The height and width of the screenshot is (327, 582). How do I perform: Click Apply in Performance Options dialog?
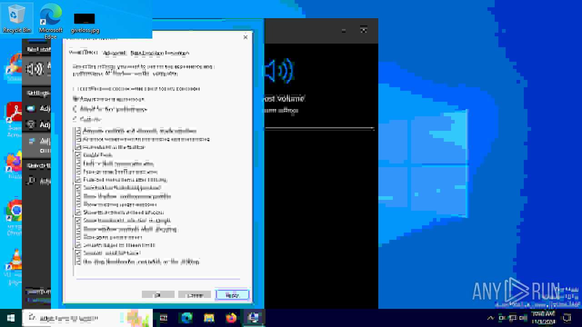[232, 295]
